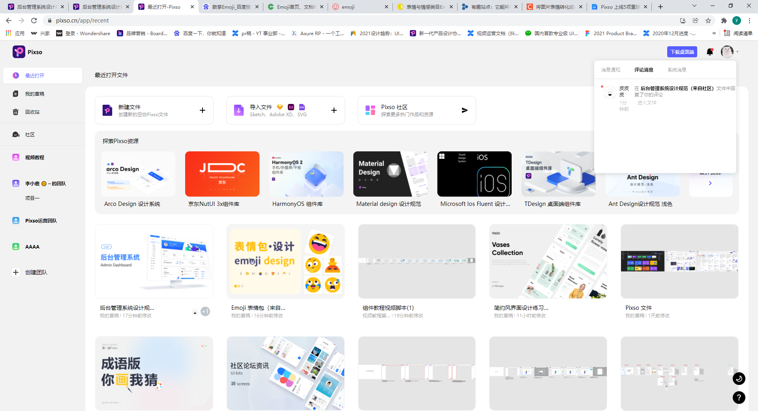This screenshot has width=758, height=411.
Task: Switch to the 消息通知 tab
Action: pyautogui.click(x=611, y=70)
